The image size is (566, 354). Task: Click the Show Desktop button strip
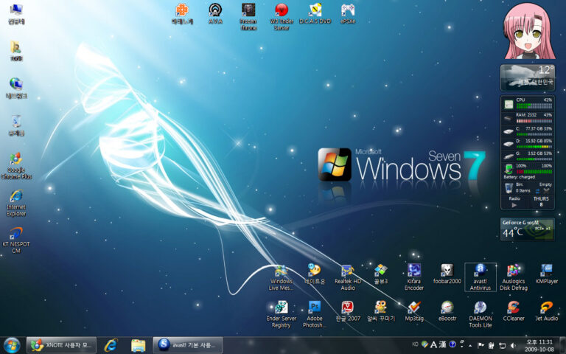[562, 345]
